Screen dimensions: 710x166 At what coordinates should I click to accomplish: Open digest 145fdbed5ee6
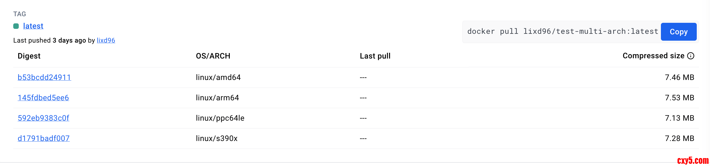coord(43,98)
